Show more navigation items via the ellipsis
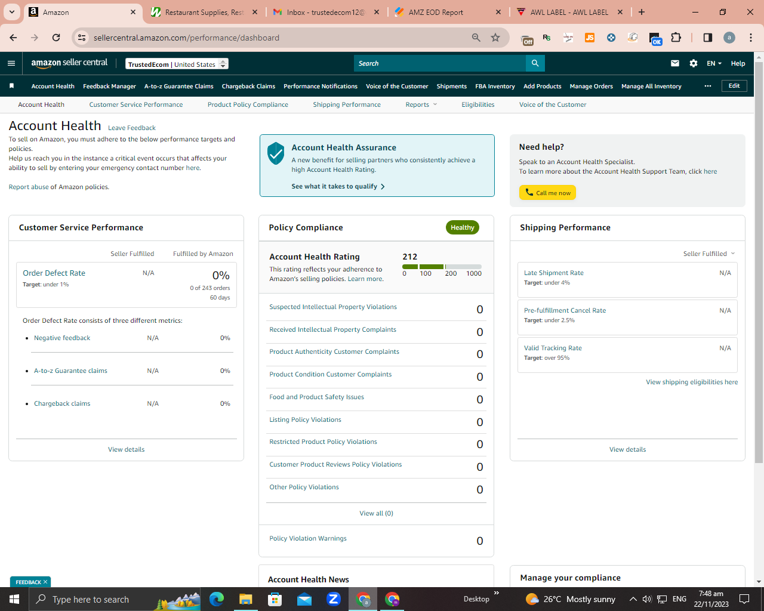Image resolution: width=764 pixels, height=611 pixels. [708, 86]
